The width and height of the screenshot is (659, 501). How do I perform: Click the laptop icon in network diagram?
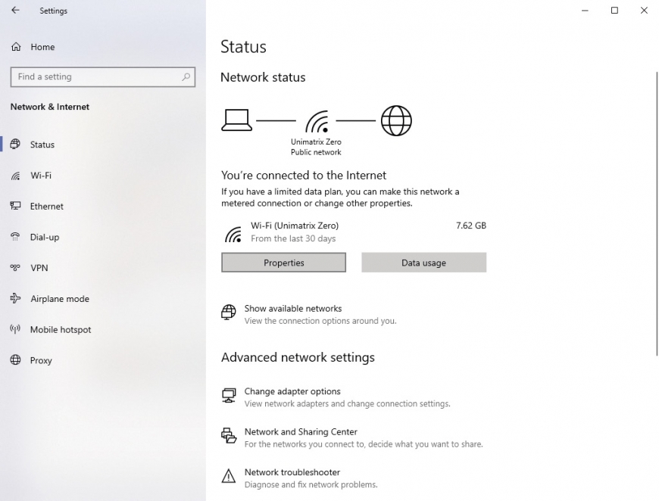(236, 120)
